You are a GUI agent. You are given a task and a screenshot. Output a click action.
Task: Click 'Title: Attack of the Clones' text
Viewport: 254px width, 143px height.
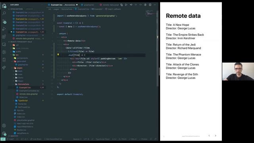pyautogui.click(x=182, y=64)
